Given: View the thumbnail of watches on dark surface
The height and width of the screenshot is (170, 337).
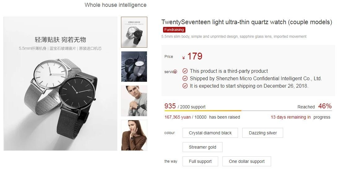Looking at the screenshot, I should (x=134, y=67).
